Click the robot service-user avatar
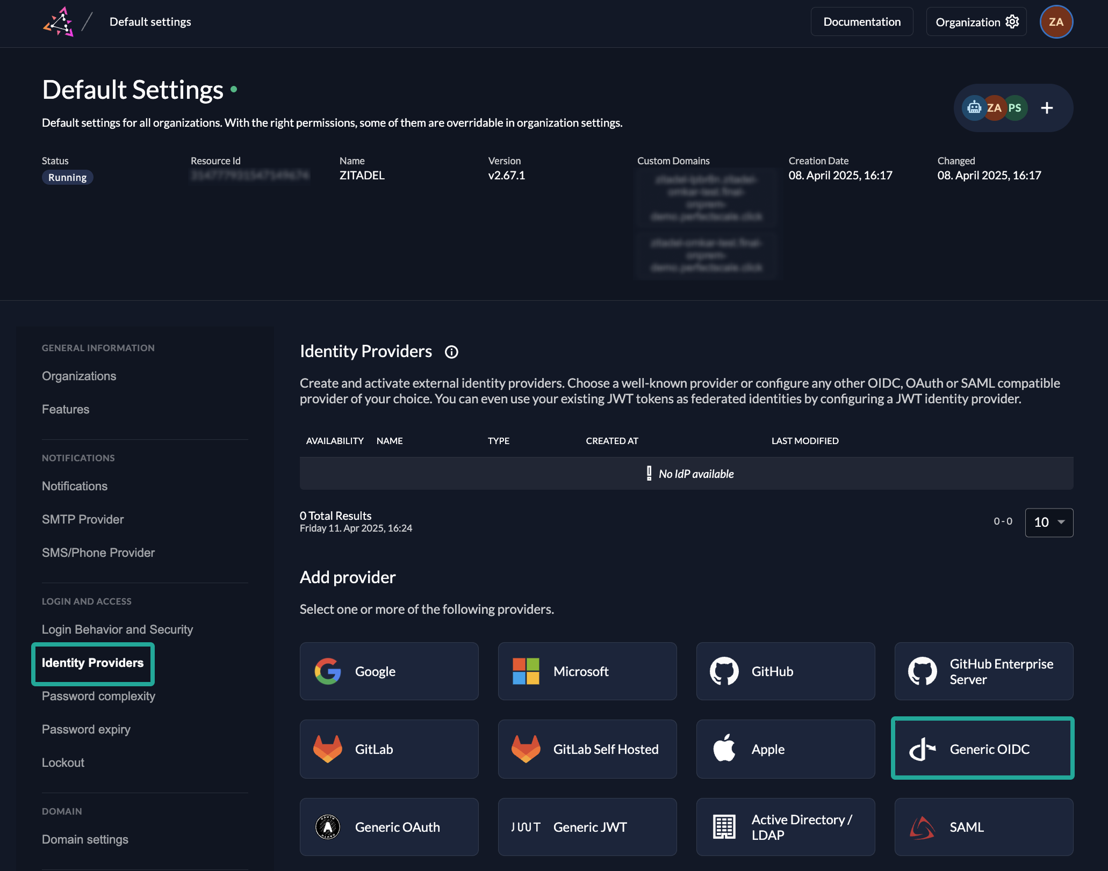The height and width of the screenshot is (871, 1108). [x=974, y=108]
